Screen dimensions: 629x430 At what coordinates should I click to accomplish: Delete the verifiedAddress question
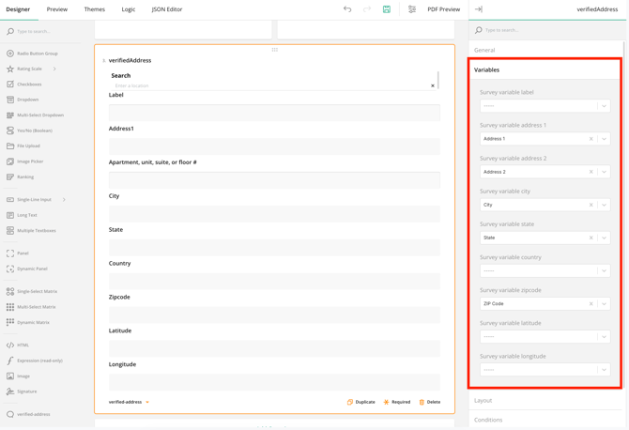click(430, 402)
